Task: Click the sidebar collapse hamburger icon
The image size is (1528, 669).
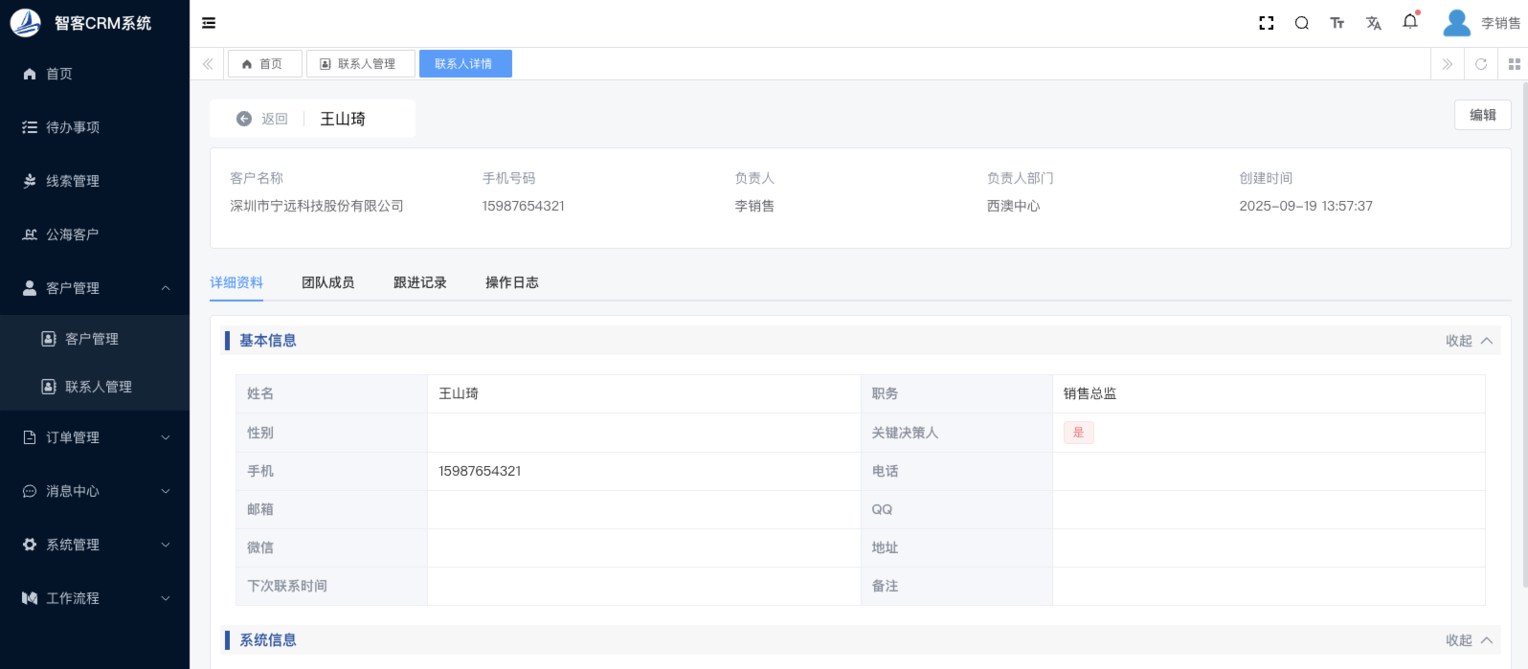Action: point(209,23)
